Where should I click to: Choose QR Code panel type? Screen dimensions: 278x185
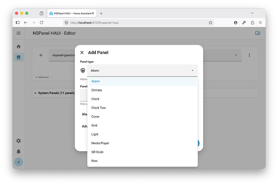pos(142,152)
